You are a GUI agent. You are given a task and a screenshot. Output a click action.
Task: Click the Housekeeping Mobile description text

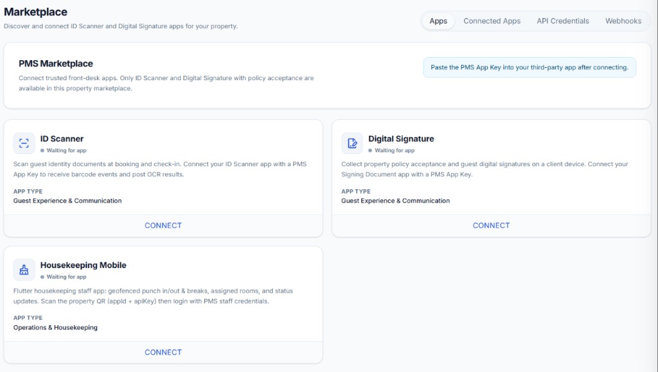[x=153, y=296]
